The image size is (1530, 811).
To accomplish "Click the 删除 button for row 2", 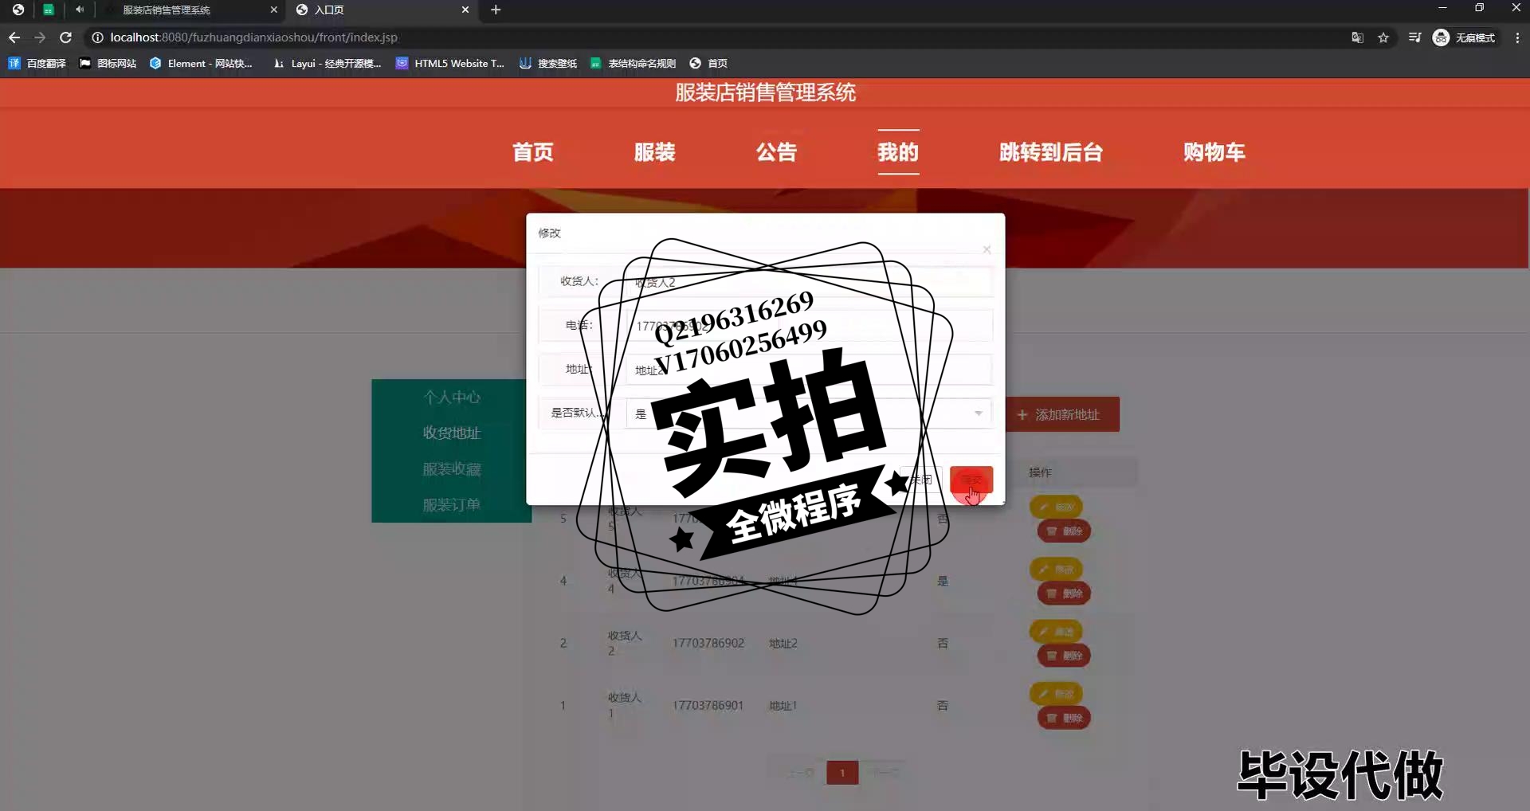I will (x=1064, y=655).
